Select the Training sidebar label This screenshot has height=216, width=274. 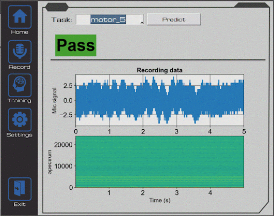20,101
